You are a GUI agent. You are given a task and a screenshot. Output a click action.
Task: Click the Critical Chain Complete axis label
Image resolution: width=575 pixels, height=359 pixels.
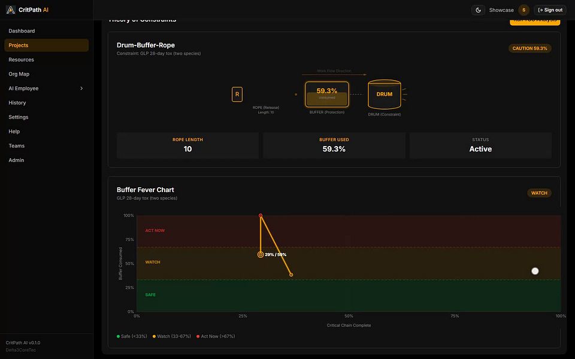[349, 325]
